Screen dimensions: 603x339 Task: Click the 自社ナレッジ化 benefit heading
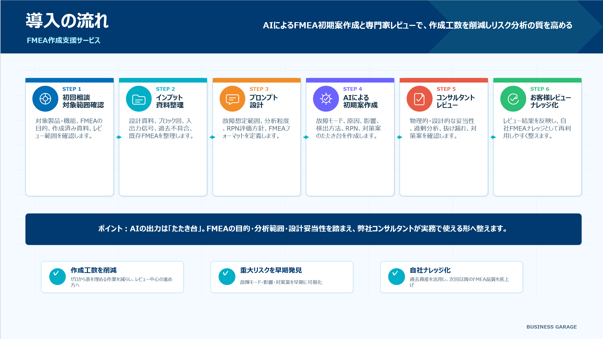coord(430,270)
